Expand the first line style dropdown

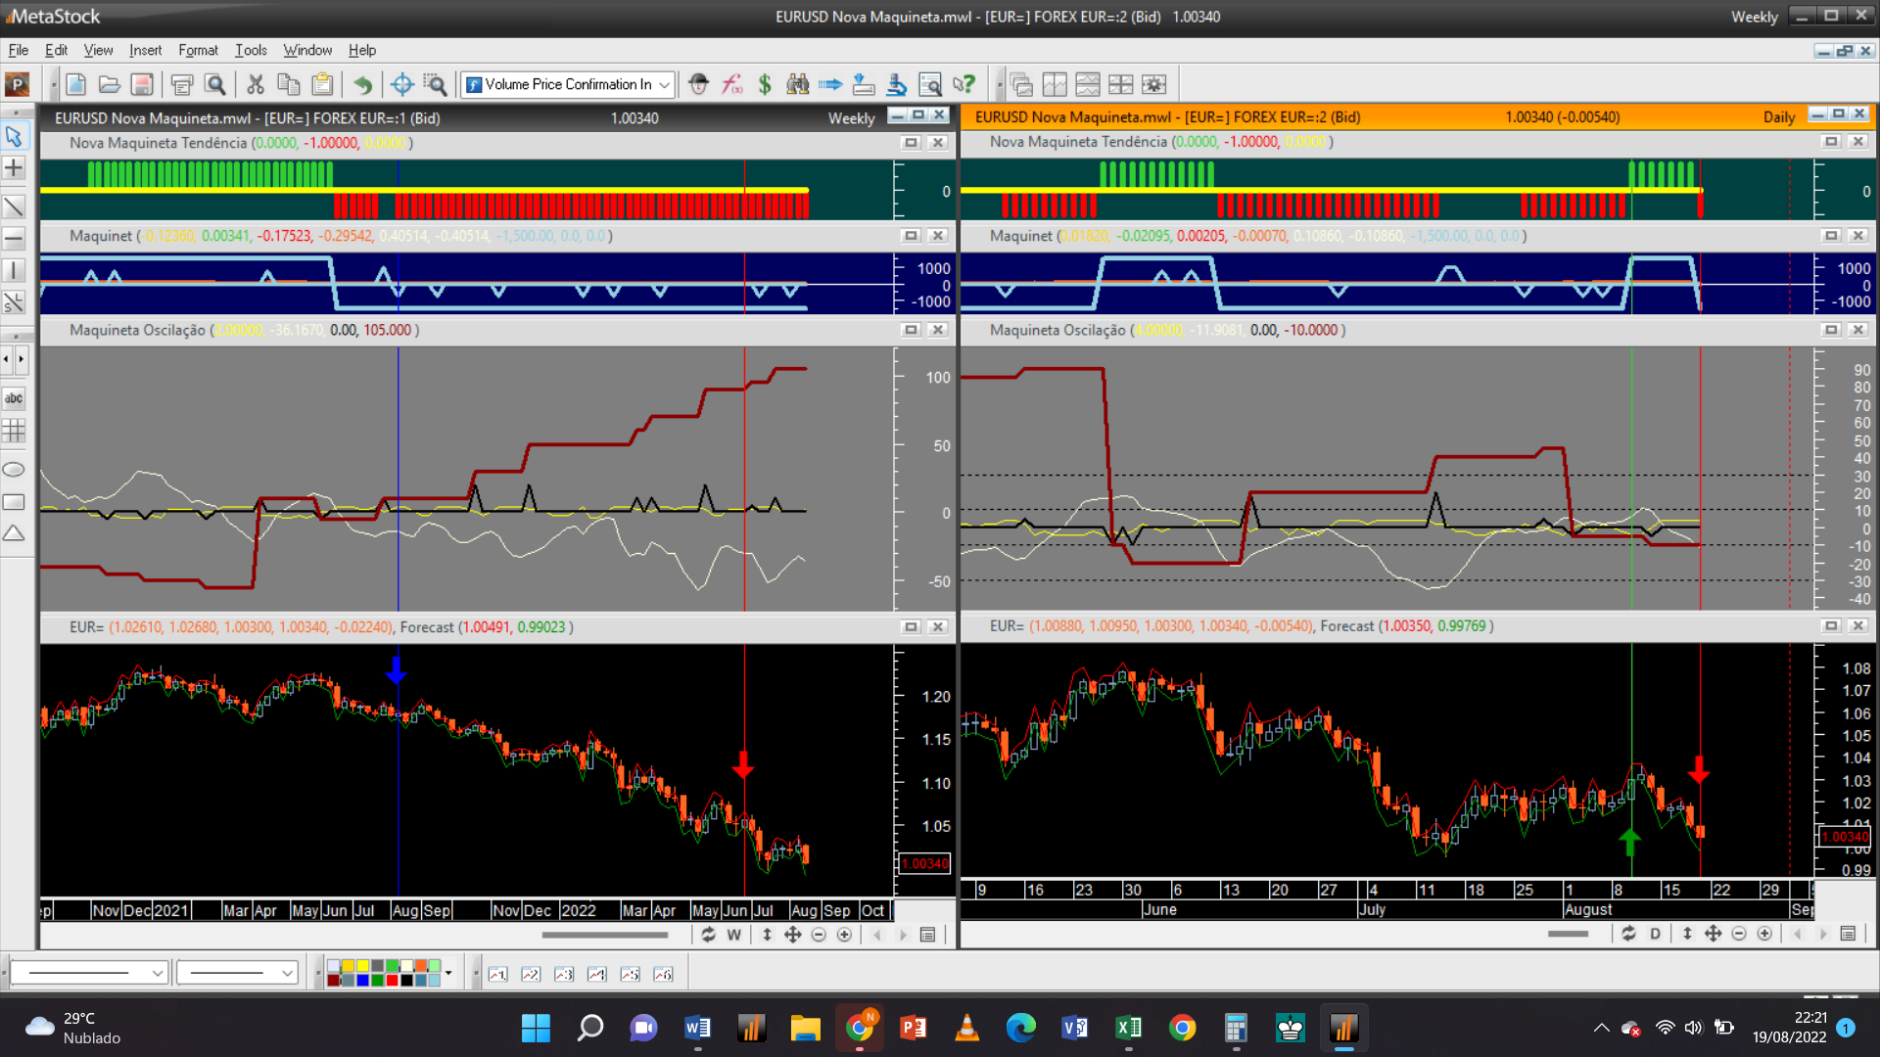coord(158,973)
